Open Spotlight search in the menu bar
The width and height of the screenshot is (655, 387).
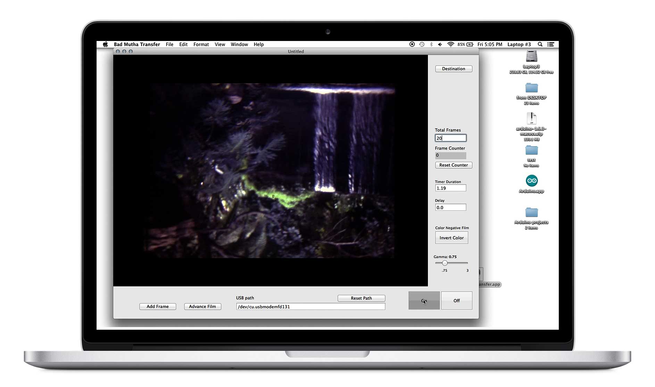(540, 44)
